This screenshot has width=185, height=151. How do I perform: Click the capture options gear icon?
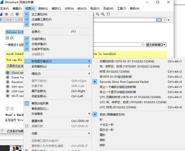[x=17, y=14]
